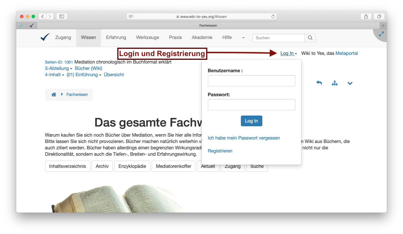Toggle fullscreen with expand arrows icon
The height and width of the screenshot is (234, 403).
[381, 34]
